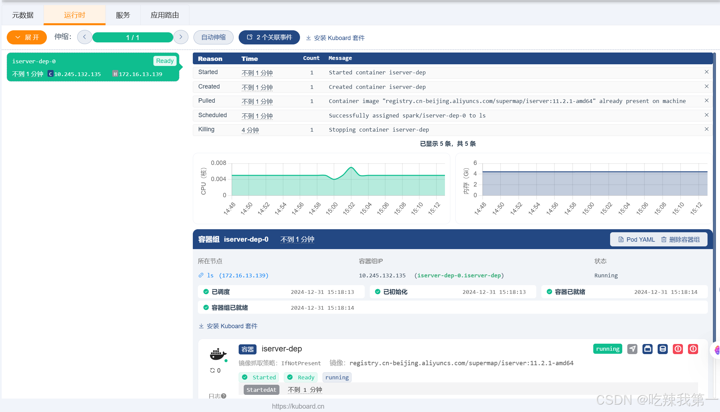Open the 应用路由 tab
The width and height of the screenshot is (720, 412).
(x=164, y=15)
